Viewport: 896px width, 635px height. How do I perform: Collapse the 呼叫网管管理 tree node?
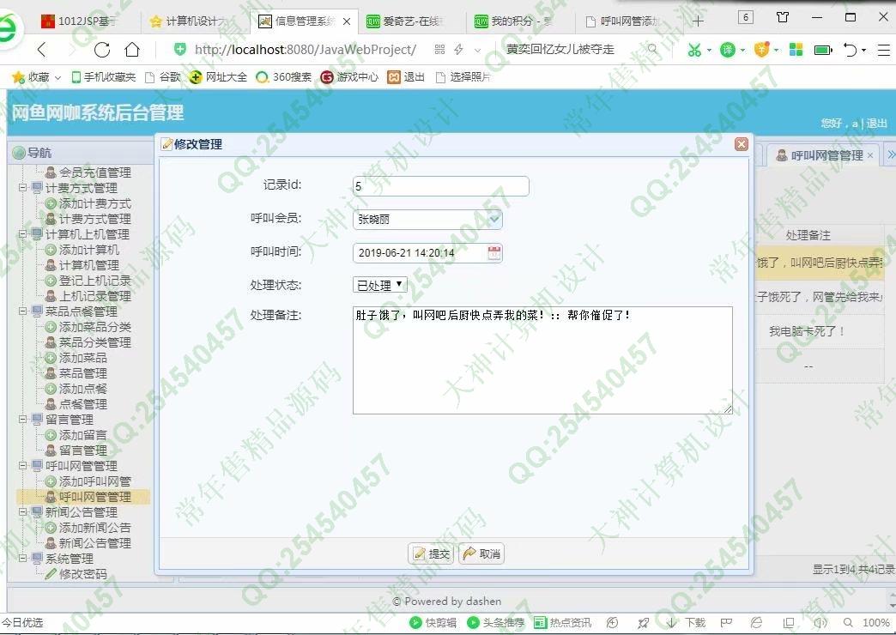[22, 465]
